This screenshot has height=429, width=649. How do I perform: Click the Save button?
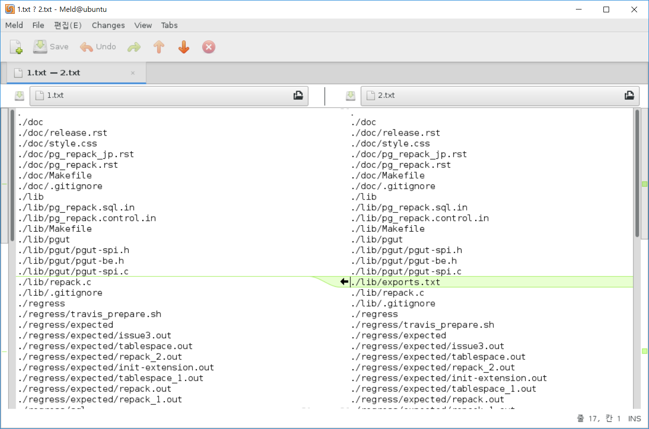point(50,46)
